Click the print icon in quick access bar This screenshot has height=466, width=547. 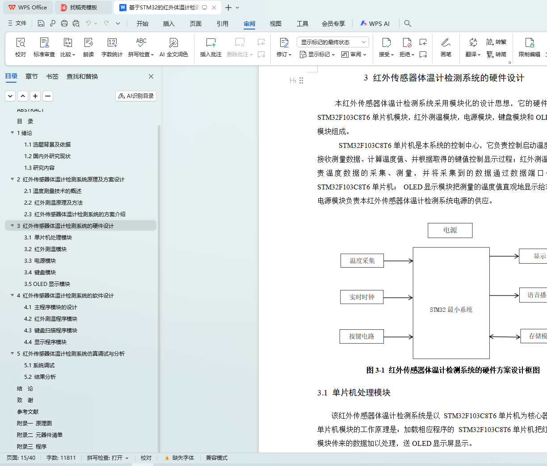pyautogui.click(x=64, y=23)
